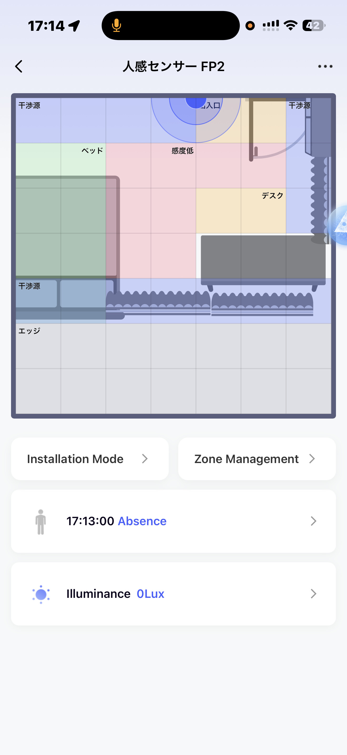The width and height of the screenshot is (347, 755).
Task: Tap the grey desk furniture on map
Action: [x=263, y=258]
